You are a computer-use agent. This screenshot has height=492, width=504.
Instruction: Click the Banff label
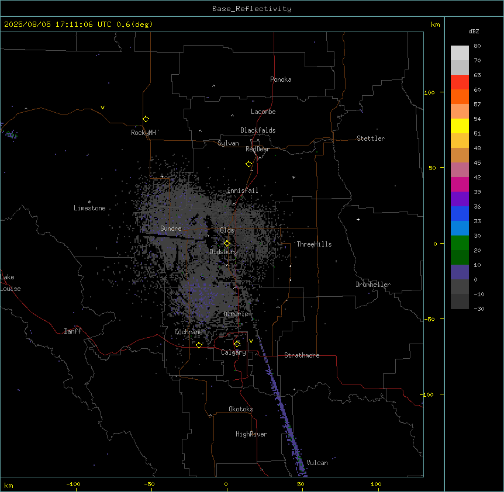coord(73,331)
